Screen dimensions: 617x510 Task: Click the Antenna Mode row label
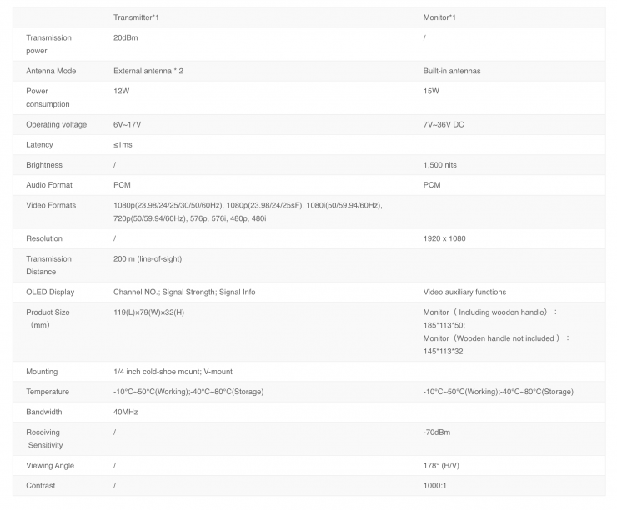51,71
